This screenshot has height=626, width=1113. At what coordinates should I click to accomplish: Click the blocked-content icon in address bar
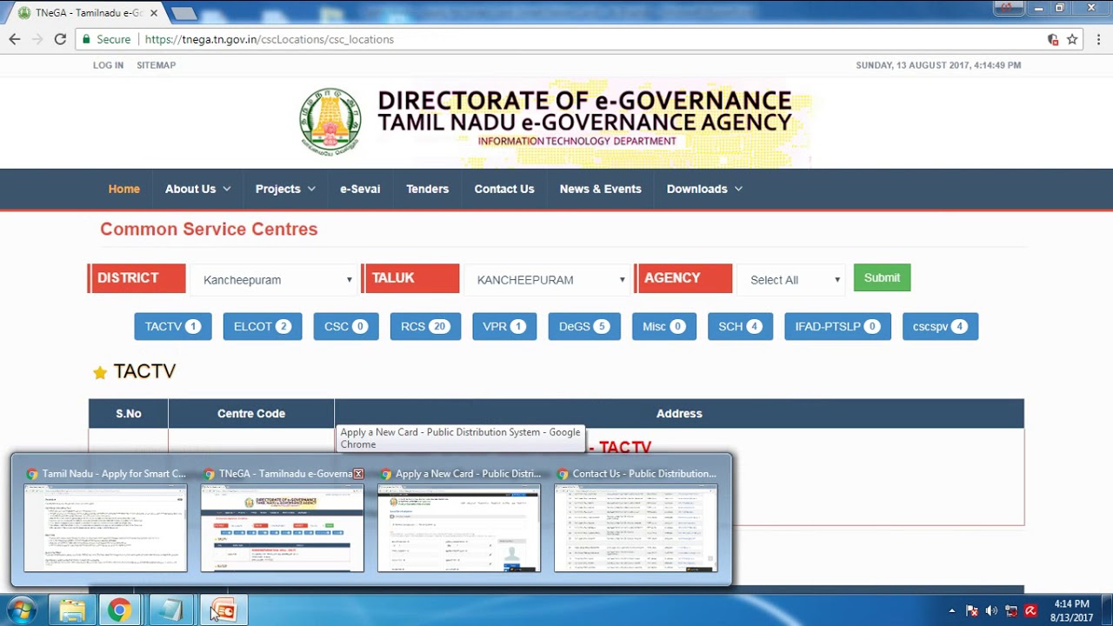click(x=1053, y=39)
